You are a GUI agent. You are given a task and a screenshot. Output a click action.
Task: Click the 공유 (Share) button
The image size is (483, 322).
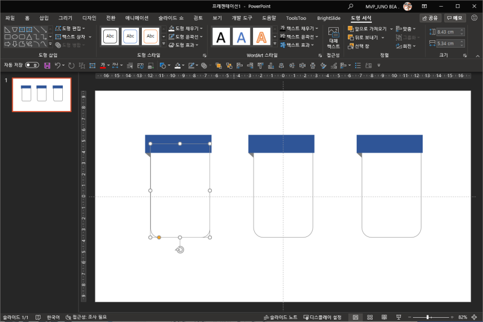click(x=430, y=18)
